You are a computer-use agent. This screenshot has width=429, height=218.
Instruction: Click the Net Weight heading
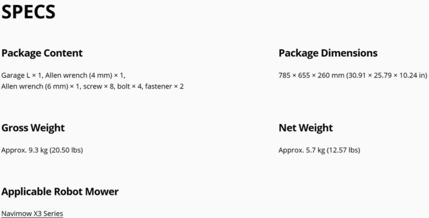306,128
